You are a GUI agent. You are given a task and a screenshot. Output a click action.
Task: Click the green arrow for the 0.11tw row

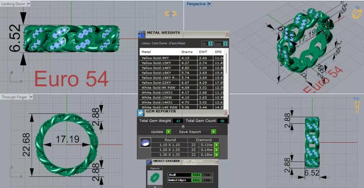click(217, 145)
